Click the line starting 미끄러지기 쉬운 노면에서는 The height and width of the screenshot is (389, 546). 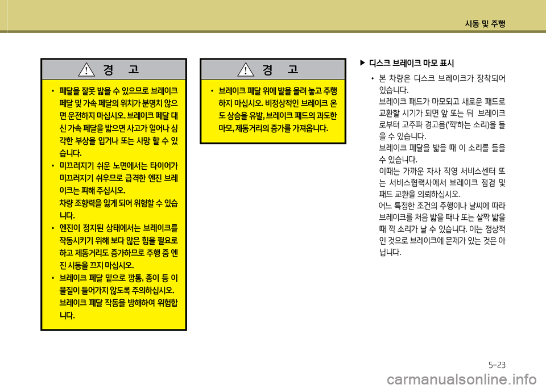[x=118, y=166]
